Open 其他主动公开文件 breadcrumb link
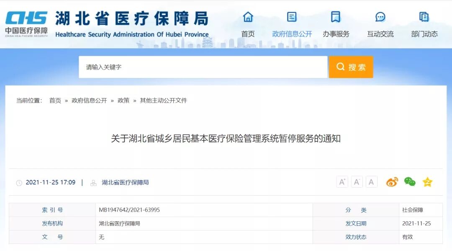Image resolution: width=452 pixels, height=251 pixels. click(164, 101)
